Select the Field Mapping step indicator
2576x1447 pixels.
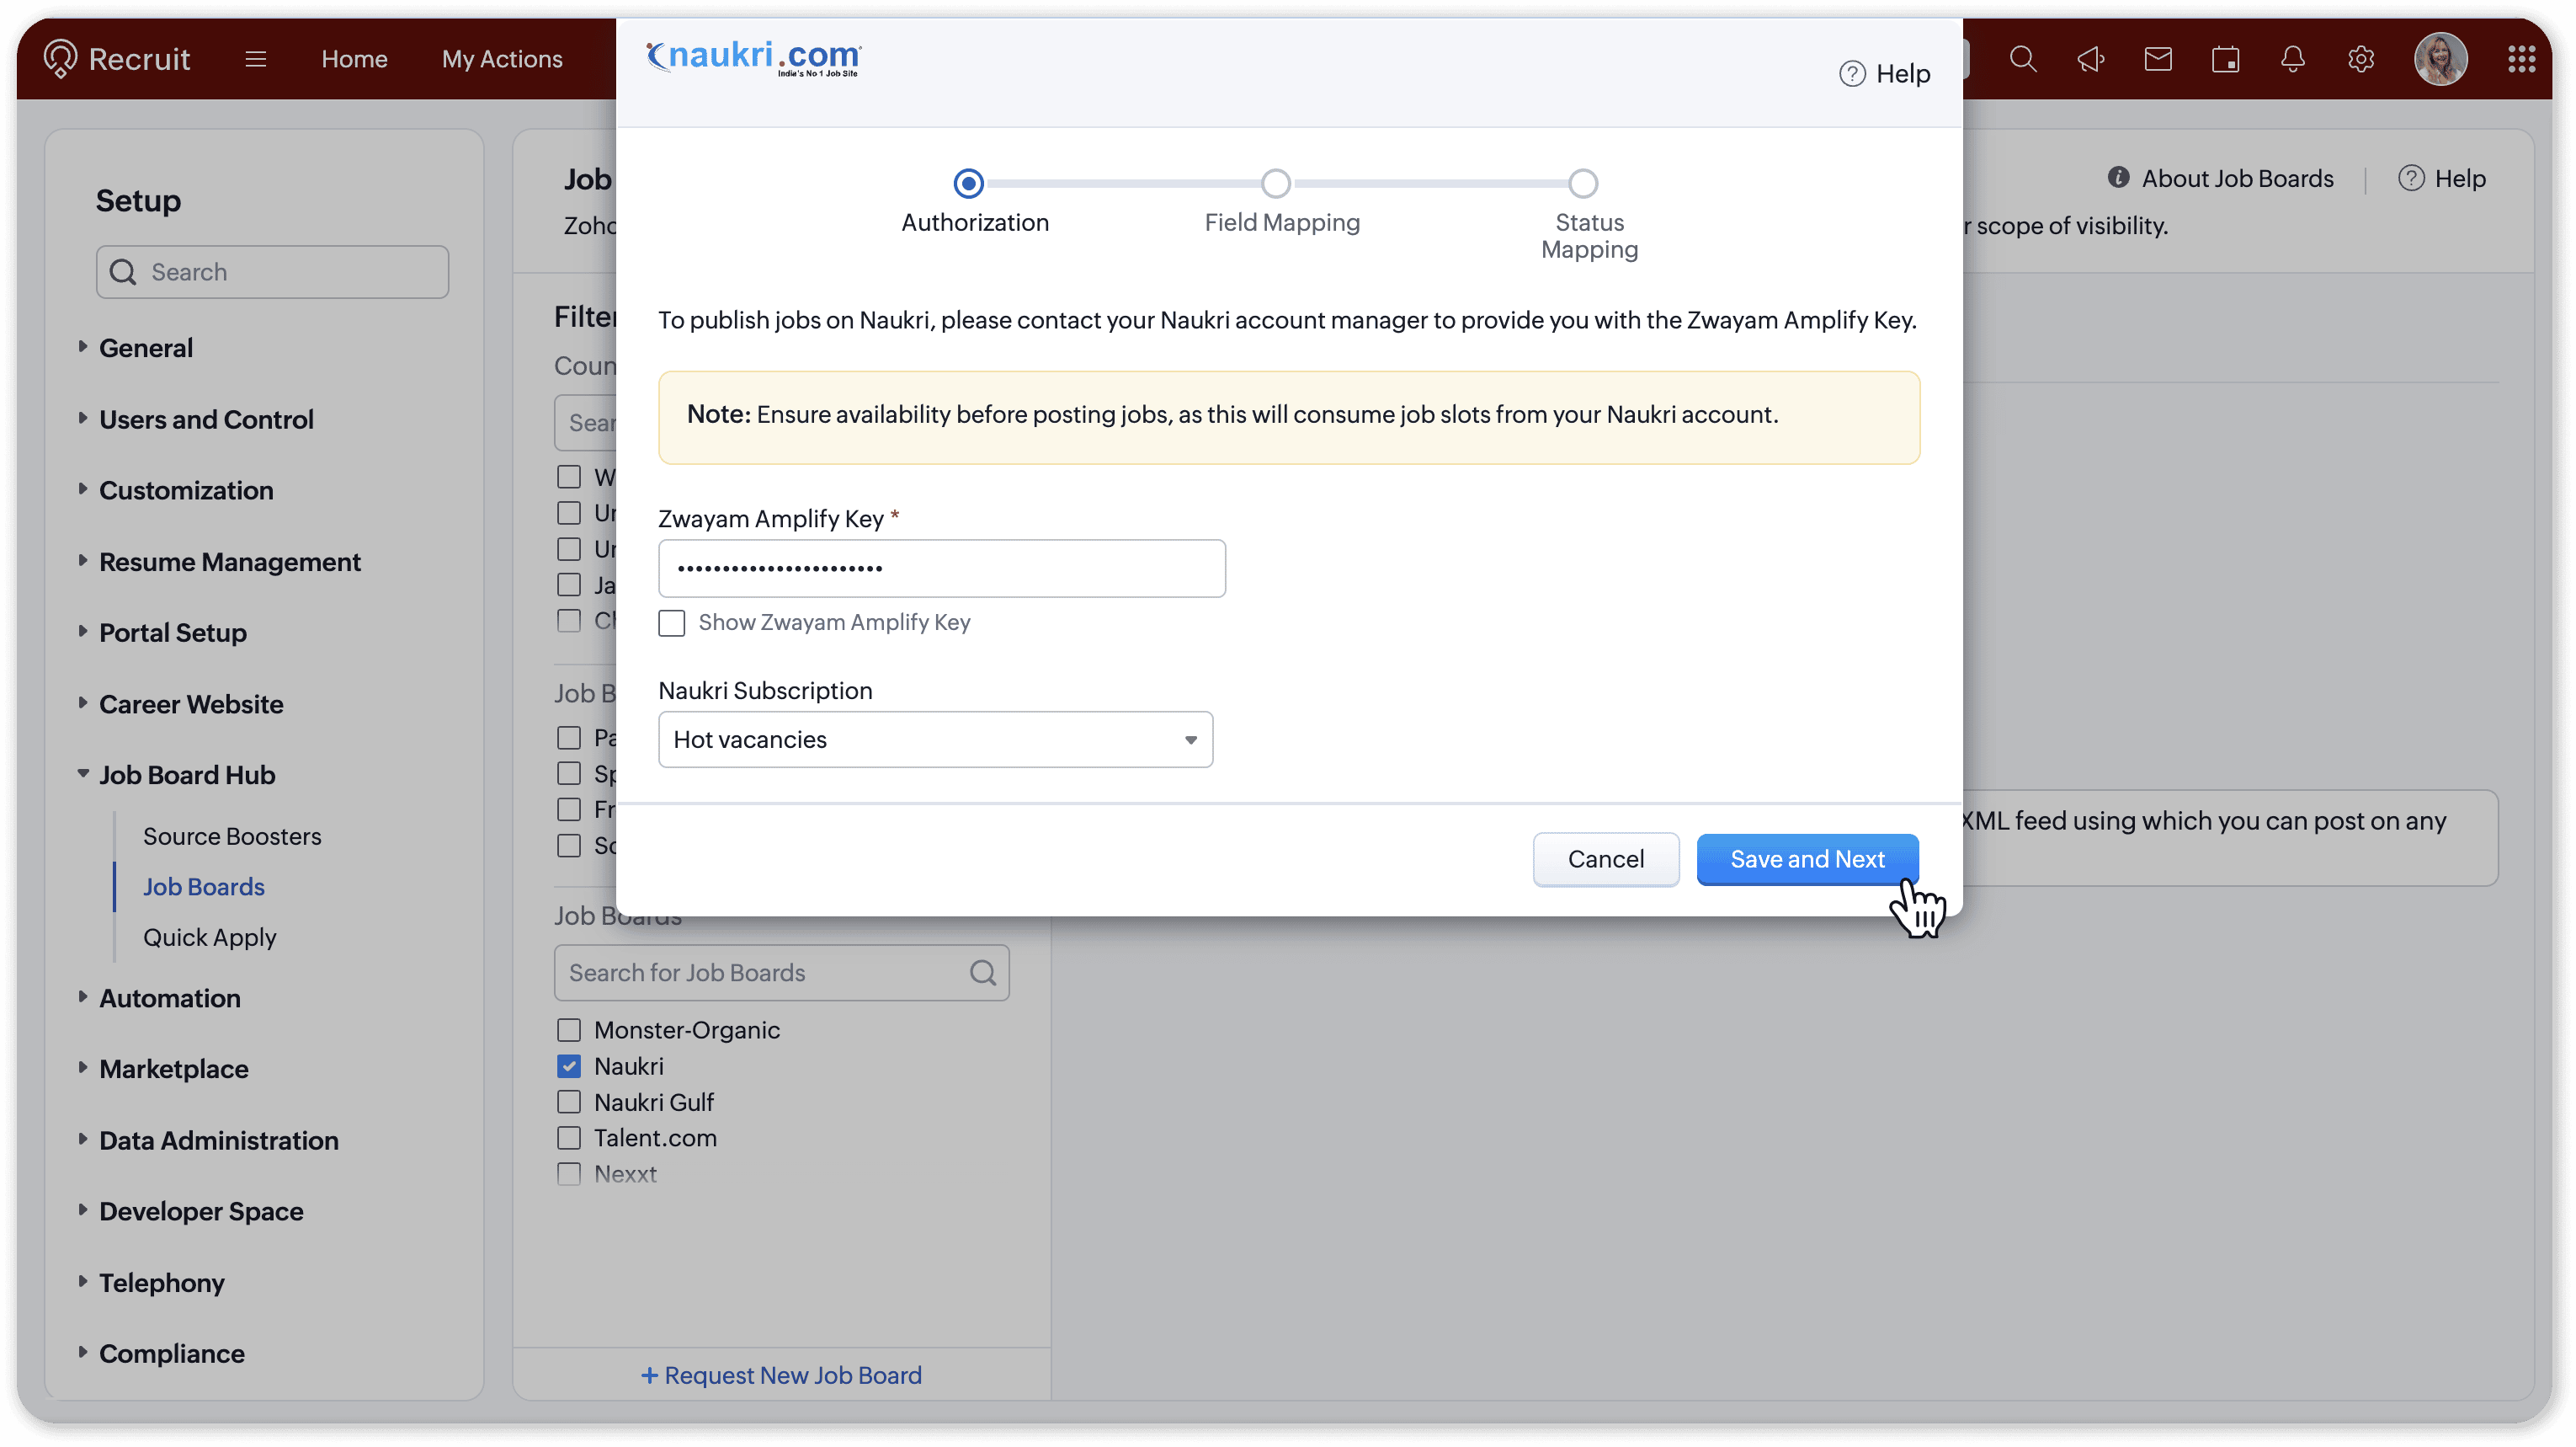click(1275, 184)
